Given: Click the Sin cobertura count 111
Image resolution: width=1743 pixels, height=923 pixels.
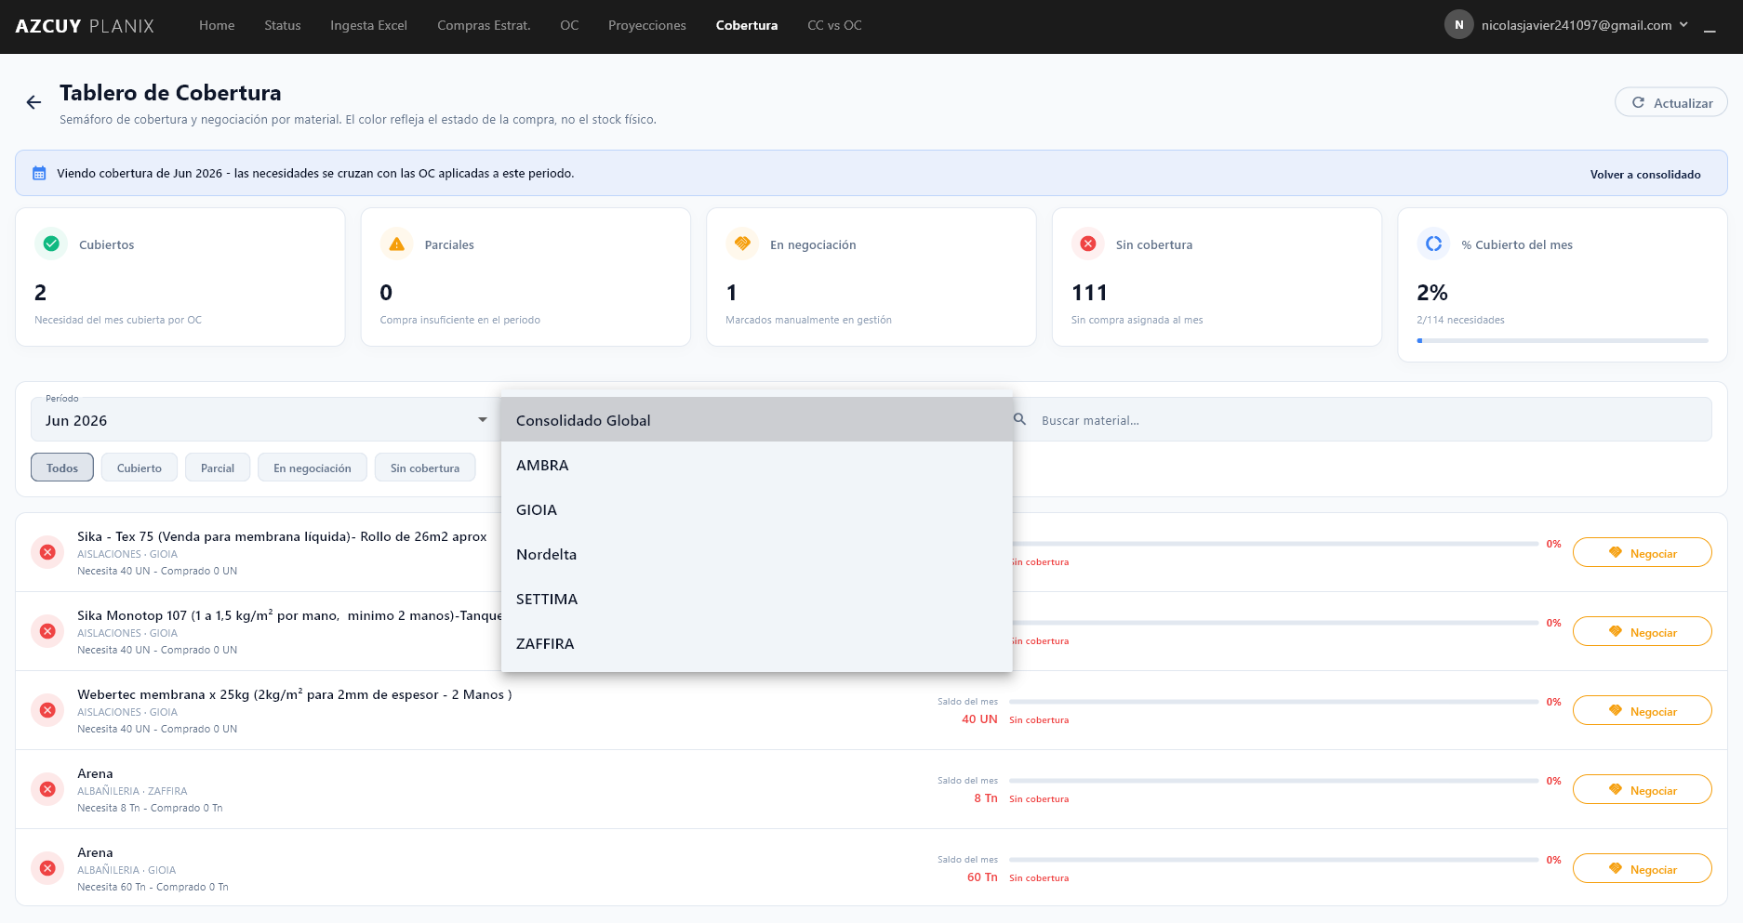Looking at the screenshot, I should pos(1089,293).
